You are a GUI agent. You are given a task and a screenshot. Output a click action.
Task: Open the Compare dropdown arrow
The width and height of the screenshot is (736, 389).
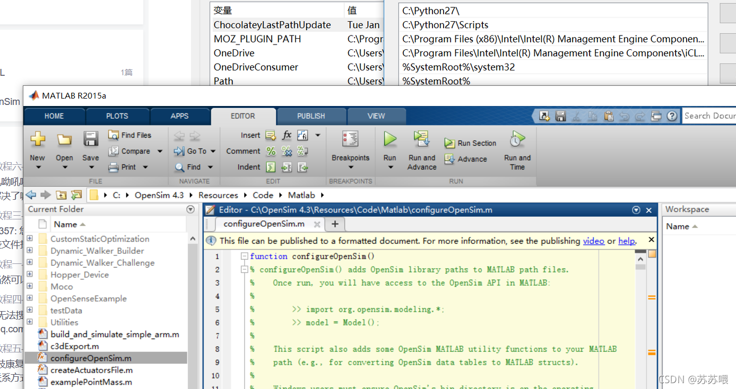[x=160, y=151]
